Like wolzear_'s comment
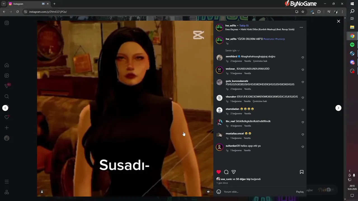Screen dimensions: 358x201 [x=303, y=70]
